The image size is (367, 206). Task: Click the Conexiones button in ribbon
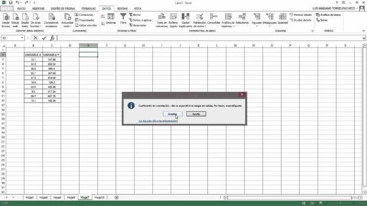[84, 15]
